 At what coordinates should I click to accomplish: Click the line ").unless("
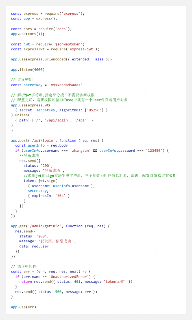[20, 115]
